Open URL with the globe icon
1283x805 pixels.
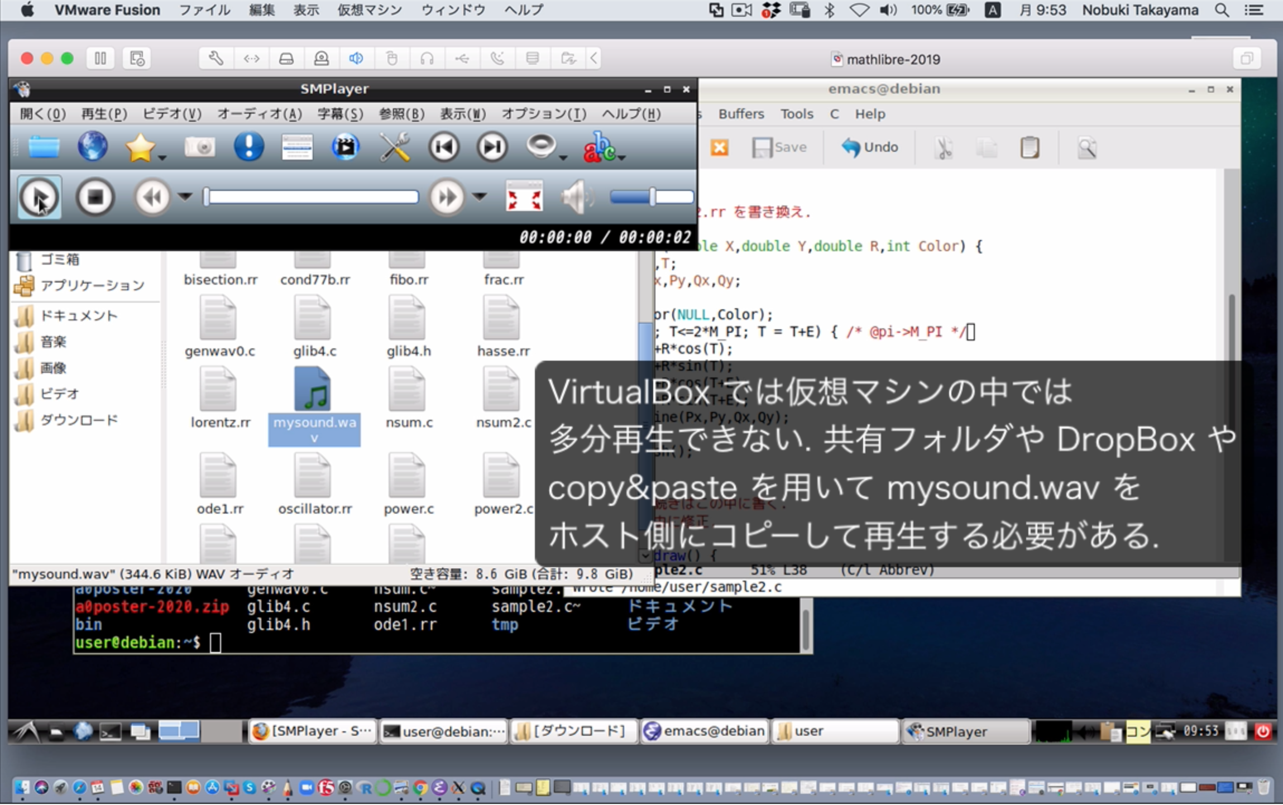click(92, 147)
